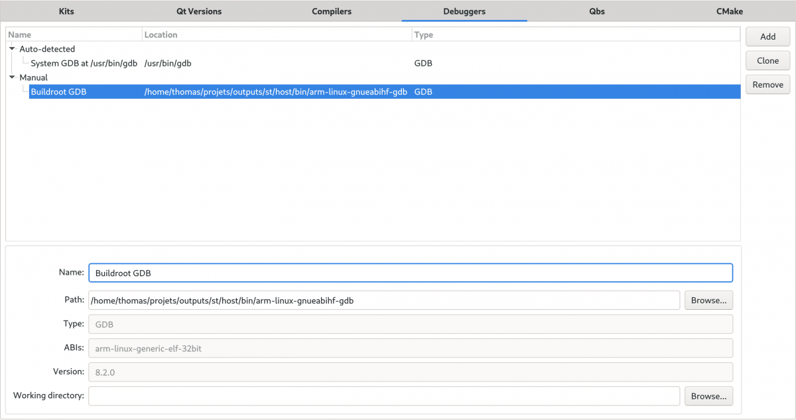Select the Debuggers tab
This screenshot has height=420, width=796.
464,11
